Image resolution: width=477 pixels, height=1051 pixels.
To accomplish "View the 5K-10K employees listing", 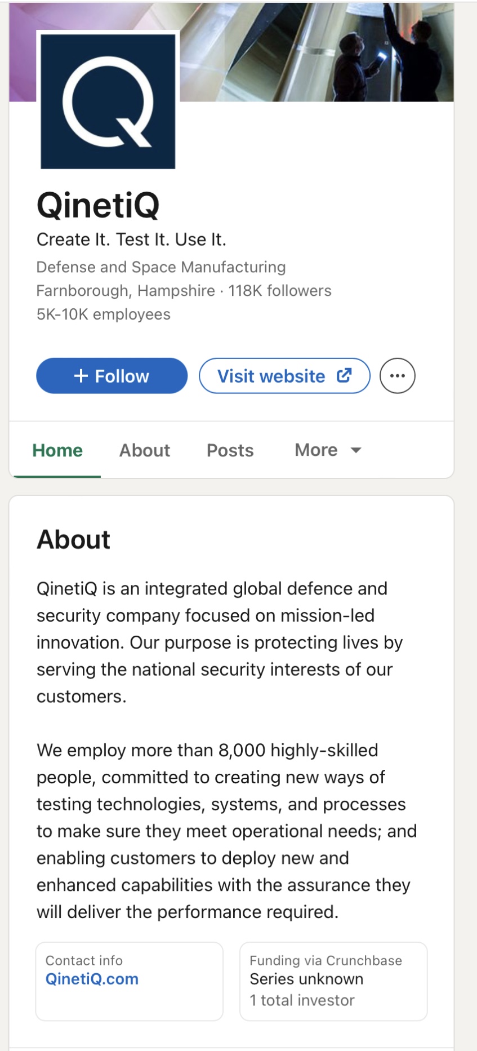I will (x=104, y=314).
